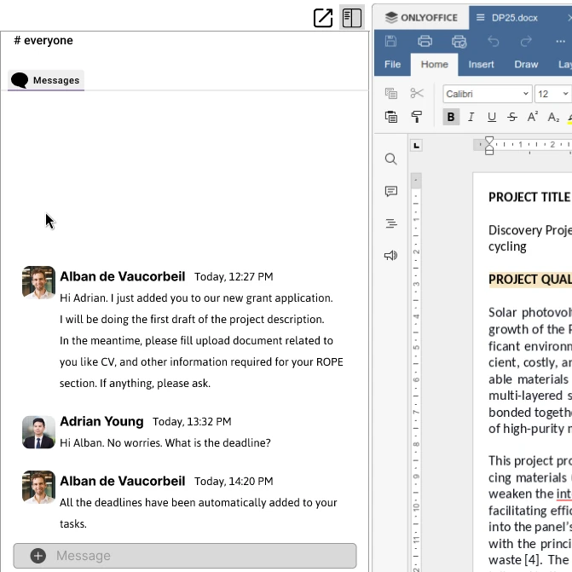Screen dimensions: 572x572
Task: Toggle Italic formatting
Action: (x=471, y=117)
